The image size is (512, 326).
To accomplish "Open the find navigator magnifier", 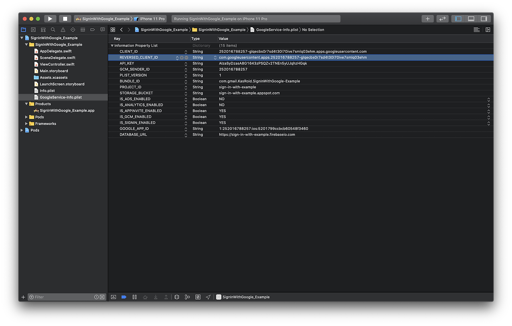I will [x=53, y=30].
